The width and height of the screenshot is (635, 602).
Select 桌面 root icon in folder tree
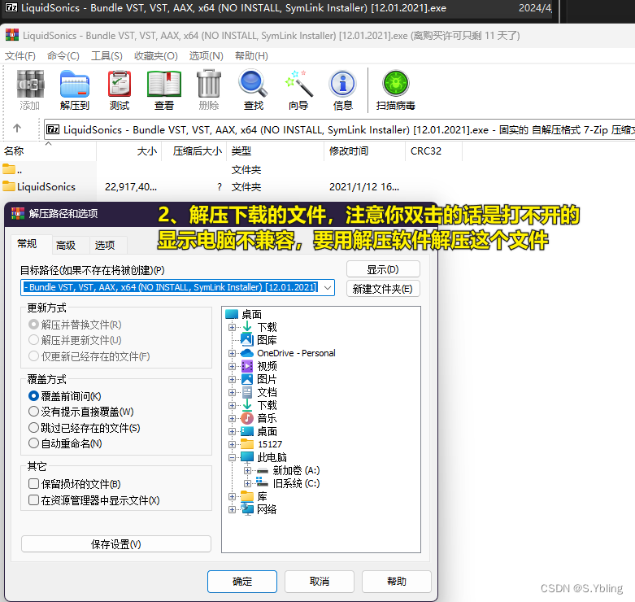pos(232,314)
